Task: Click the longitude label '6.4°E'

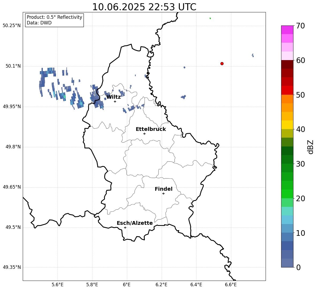Action: (x=196, y=285)
